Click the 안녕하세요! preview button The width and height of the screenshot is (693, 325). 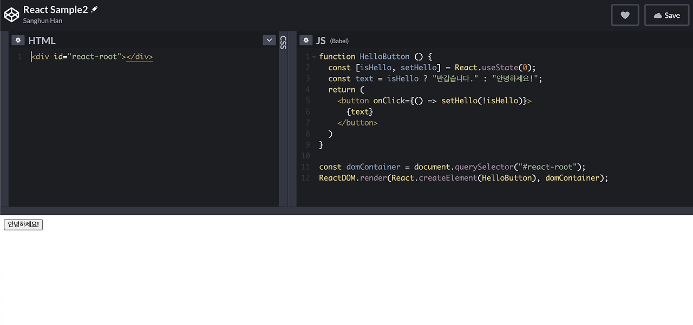click(x=23, y=224)
